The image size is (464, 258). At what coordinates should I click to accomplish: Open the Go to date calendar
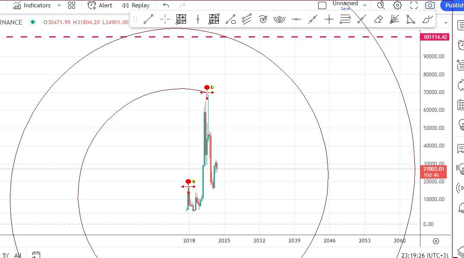point(36,255)
